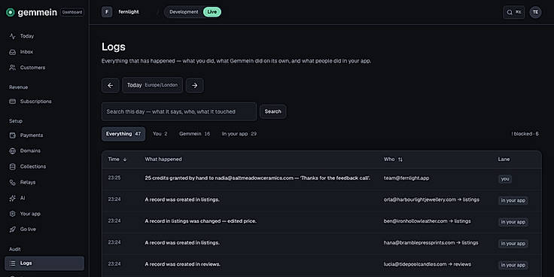
Task: Click the Search button
Action: (272, 111)
